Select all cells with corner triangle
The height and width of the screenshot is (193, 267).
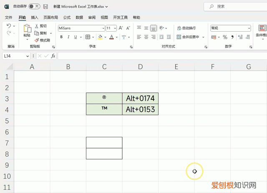pyautogui.click(x=10, y=67)
